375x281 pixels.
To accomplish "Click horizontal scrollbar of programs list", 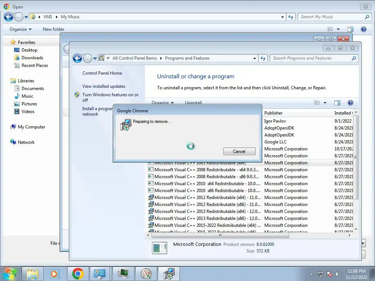I will click(x=220, y=235).
